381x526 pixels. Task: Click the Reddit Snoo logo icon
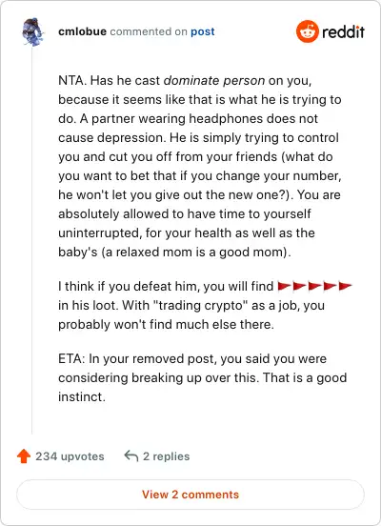(308, 31)
